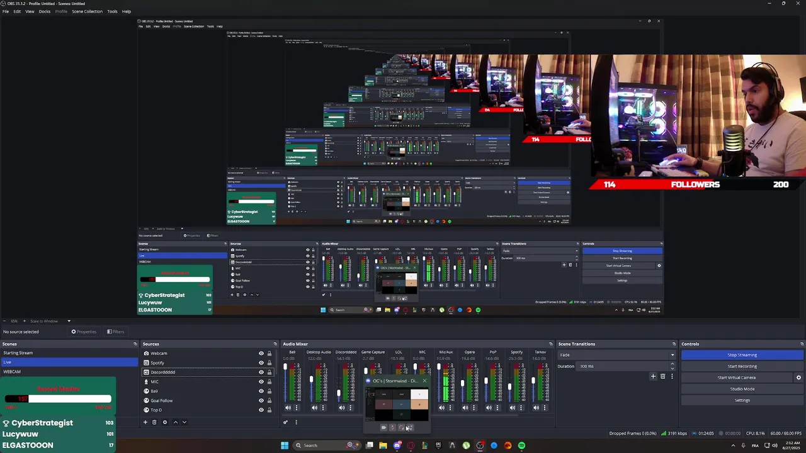806x453 pixels.
Task: Open the Discord taskbar icon
Action: click(x=397, y=445)
